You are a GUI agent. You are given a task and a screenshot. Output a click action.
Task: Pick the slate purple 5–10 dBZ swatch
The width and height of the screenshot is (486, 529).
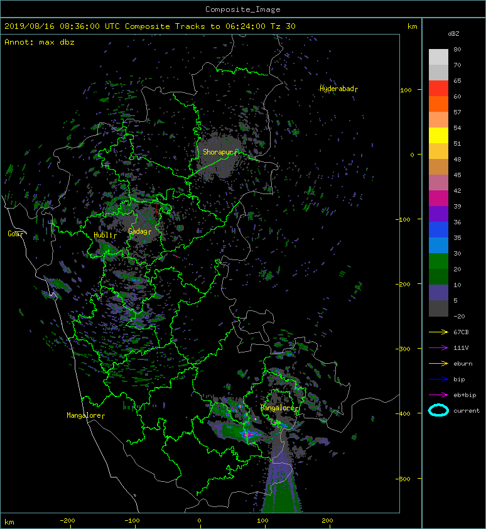point(438,293)
